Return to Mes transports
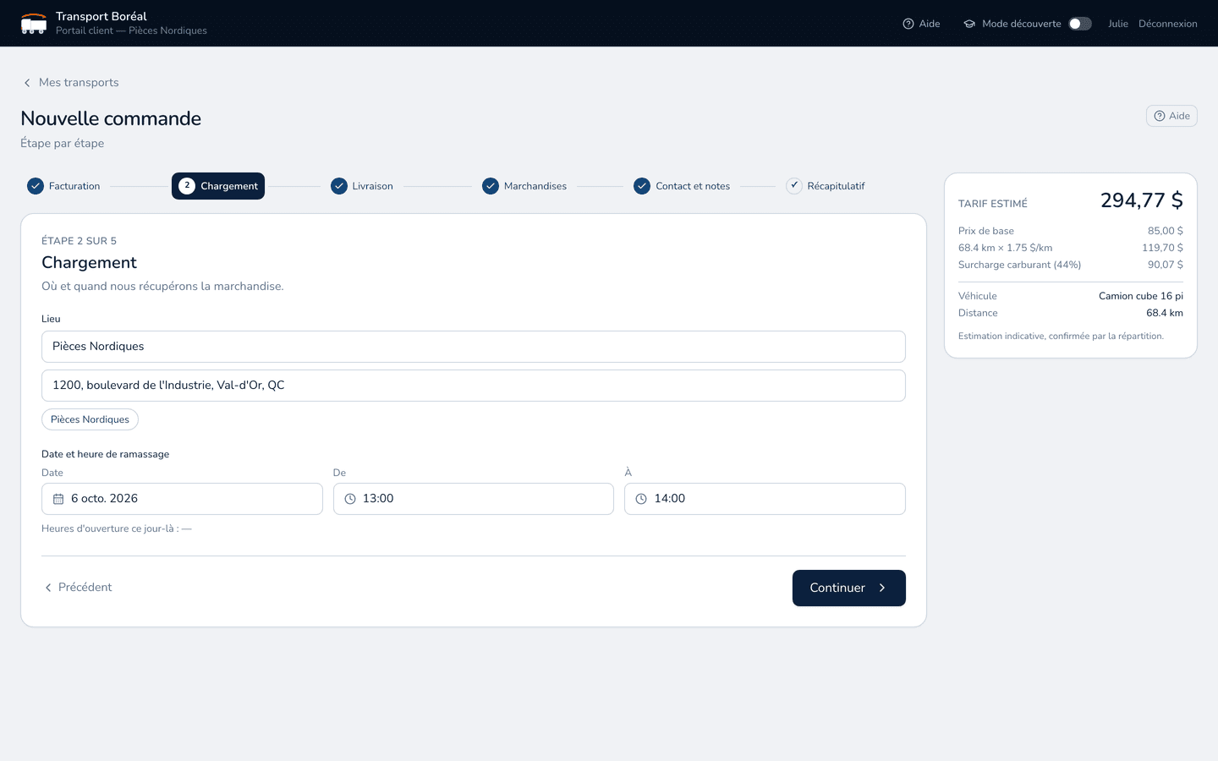1218x761 pixels. click(70, 83)
